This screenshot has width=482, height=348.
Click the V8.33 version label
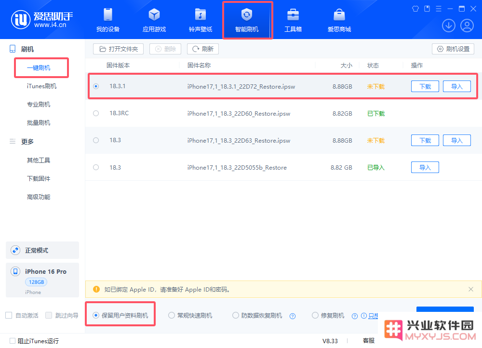[x=330, y=341]
